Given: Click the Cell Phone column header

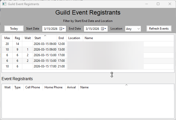Looking at the screenshot, I should tap(33, 87).
